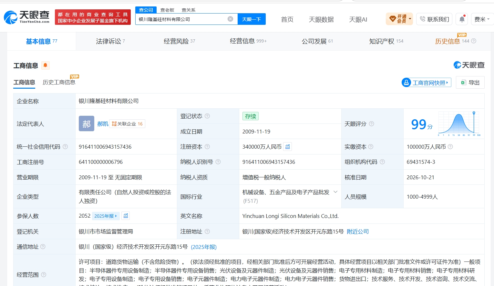
Task: Open chart icon next to 参保人数 2025年报
Action: click(x=126, y=216)
